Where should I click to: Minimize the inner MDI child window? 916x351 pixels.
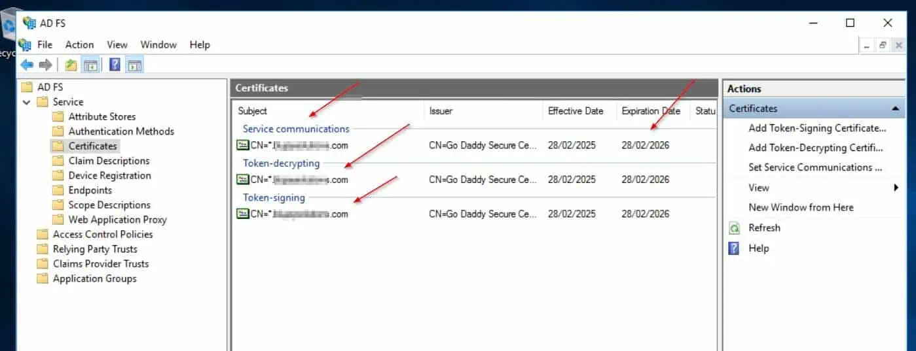(x=868, y=45)
